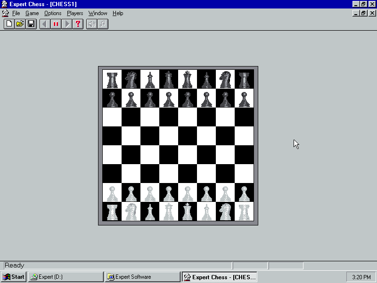The image size is (377, 283).
Task: Click empty square f3 on the board
Action: point(206,174)
